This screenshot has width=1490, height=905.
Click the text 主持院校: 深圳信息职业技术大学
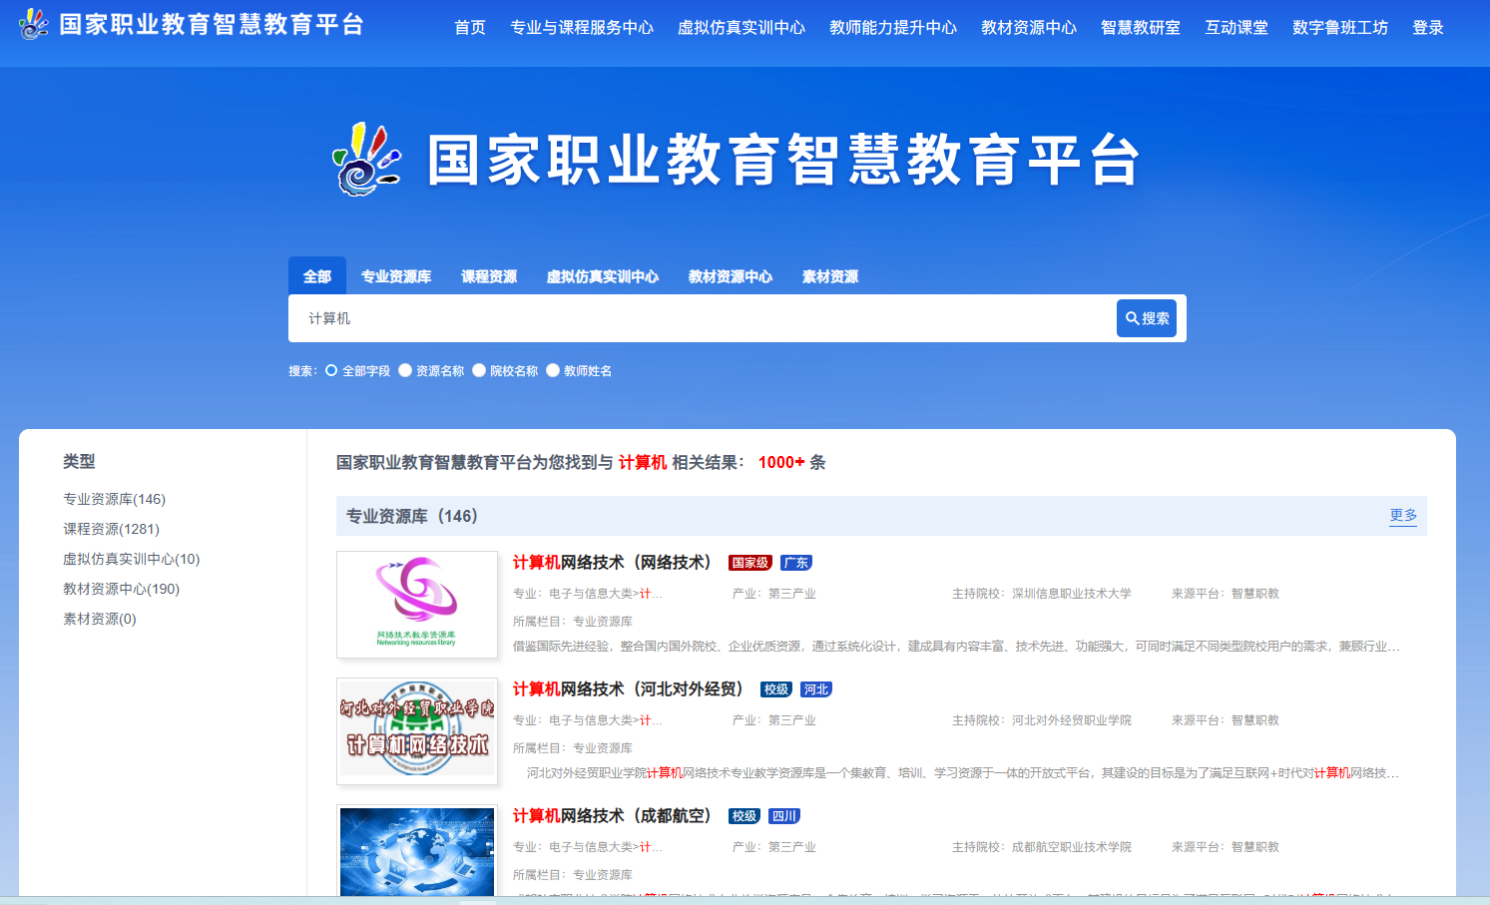click(x=1042, y=594)
